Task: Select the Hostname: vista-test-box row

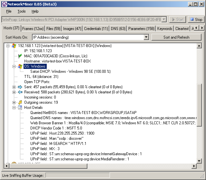Action: 57,61
